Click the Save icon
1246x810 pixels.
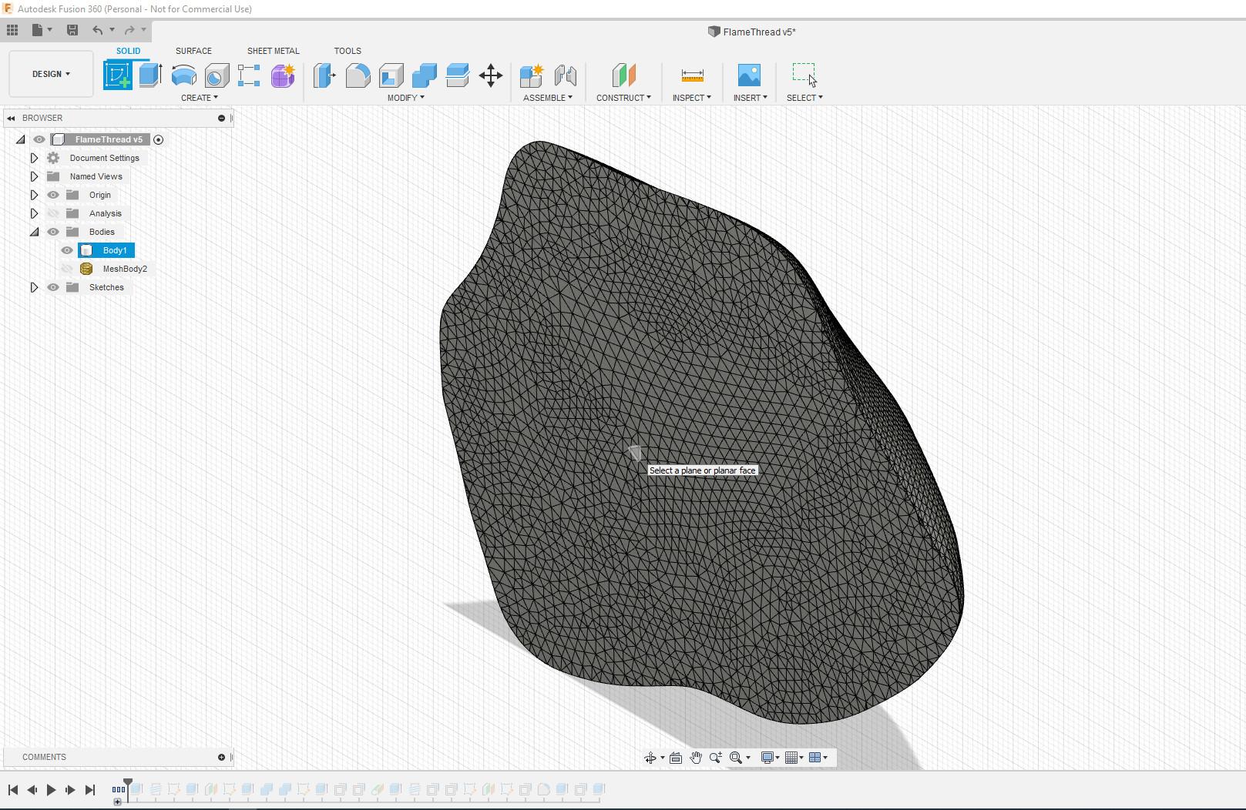72,30
